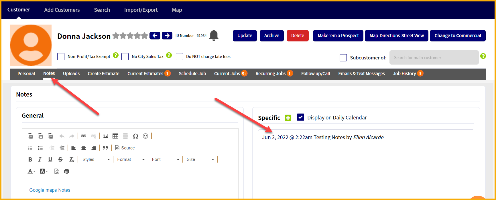Check Do NOT charge late fees
496x200 pixels.
click(x=179, y=57)
